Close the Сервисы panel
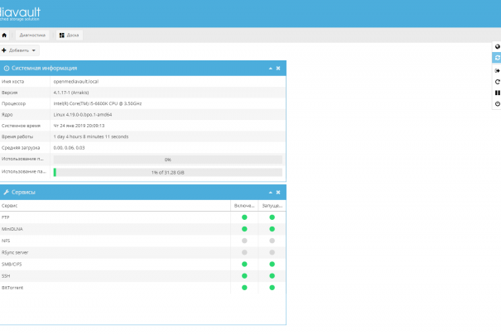The height and width of the screenshot is (334, 501). click(278, 192)
